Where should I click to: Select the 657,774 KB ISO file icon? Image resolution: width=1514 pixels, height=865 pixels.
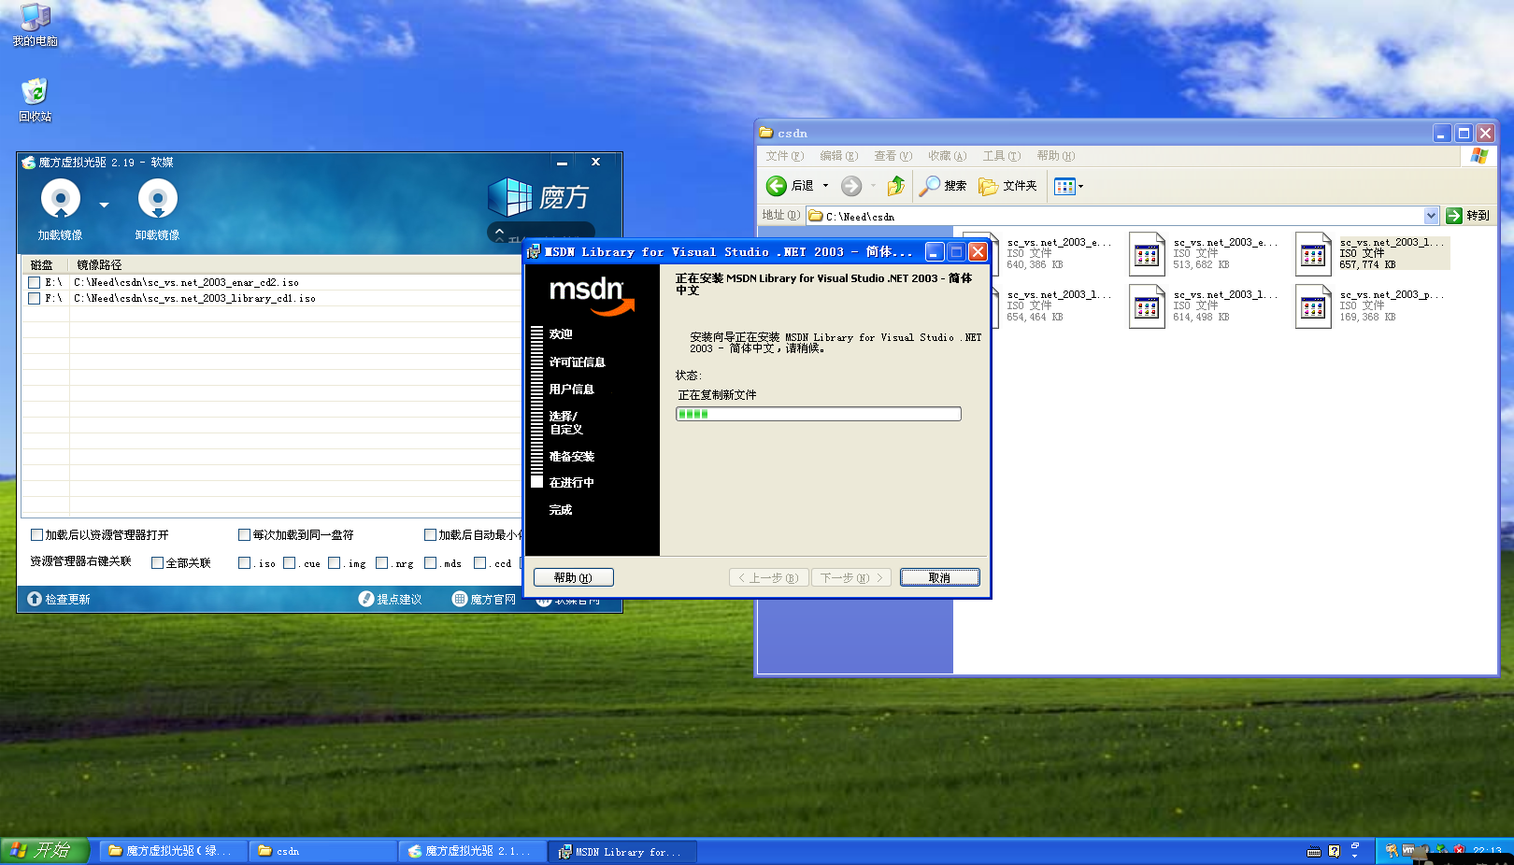click(x=1313, y=254)
